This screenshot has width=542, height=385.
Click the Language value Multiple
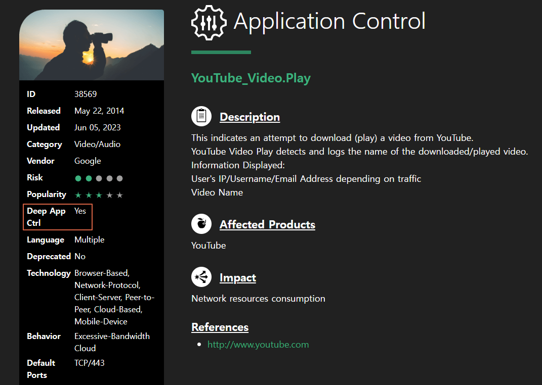coord(89,240)
